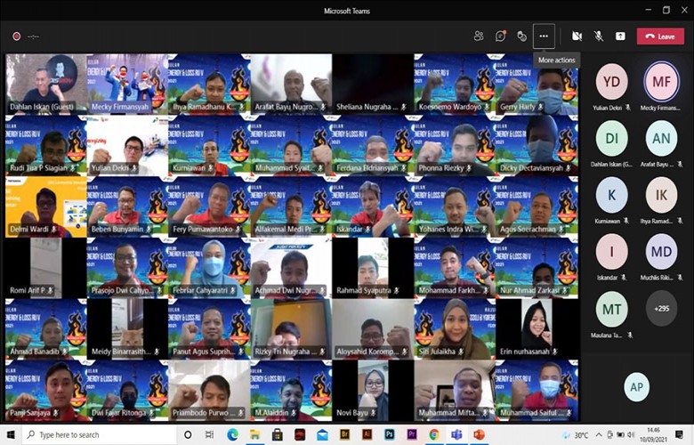Turn on the camera

577,36
